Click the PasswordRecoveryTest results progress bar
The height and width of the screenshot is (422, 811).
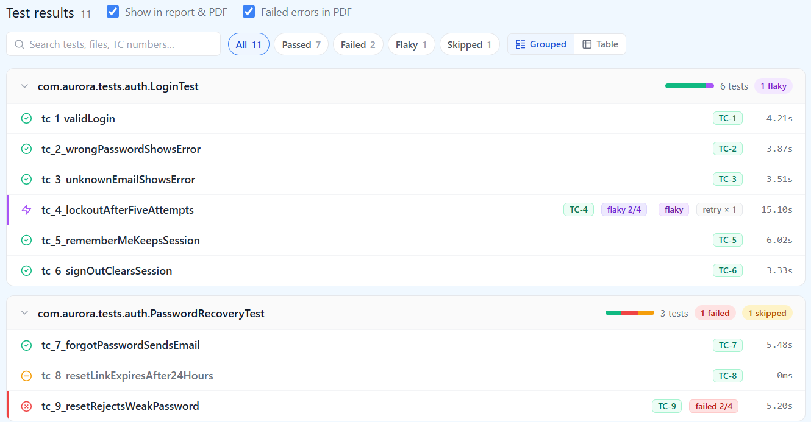[630, 313]
